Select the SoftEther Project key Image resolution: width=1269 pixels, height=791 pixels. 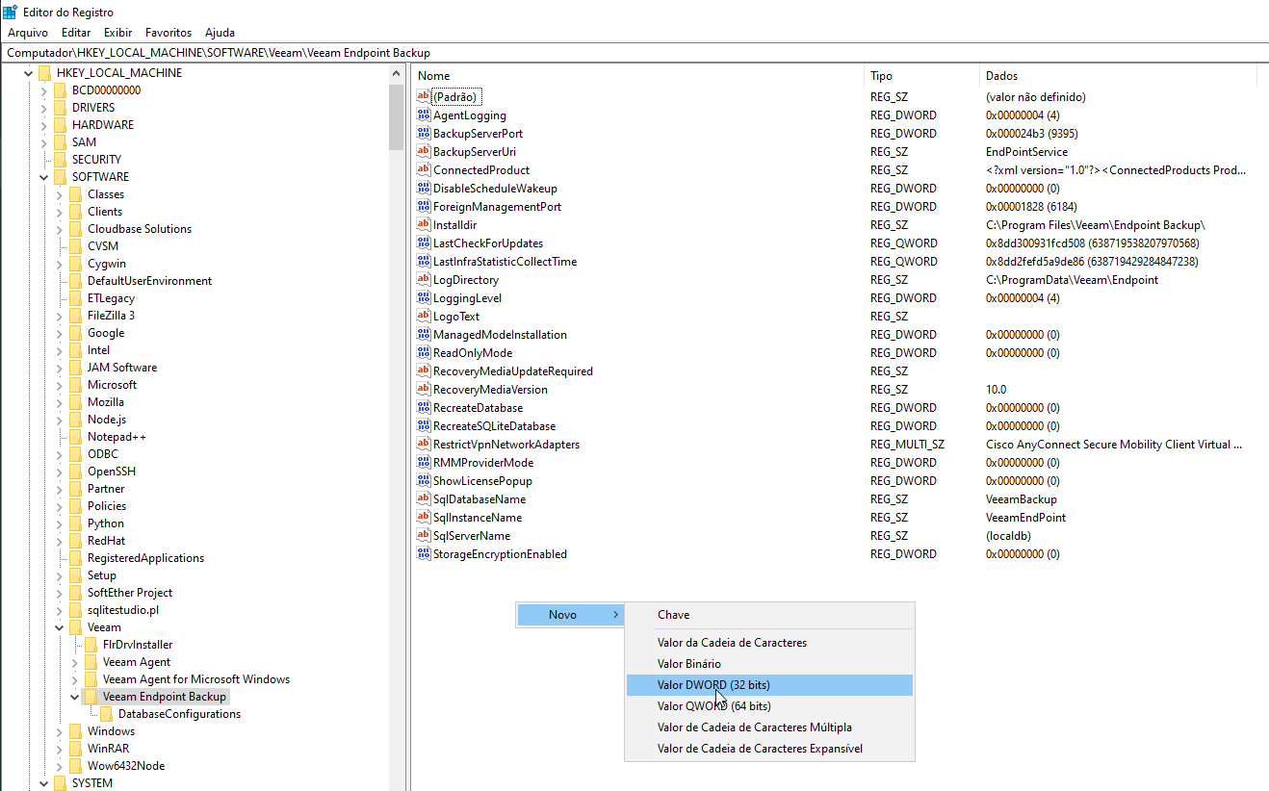[130, 593]
